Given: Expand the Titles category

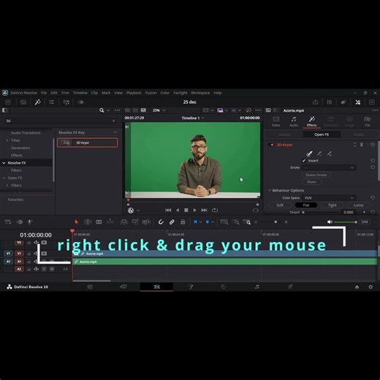Looking at the screenshot, I should (x=7, y=140).
